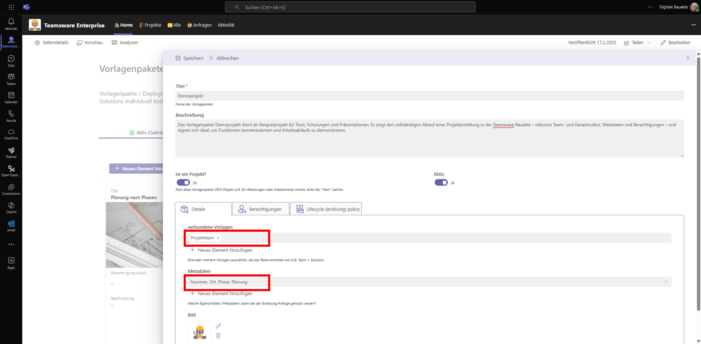Open Copilot from the left rail

click(x=11, y=207)
